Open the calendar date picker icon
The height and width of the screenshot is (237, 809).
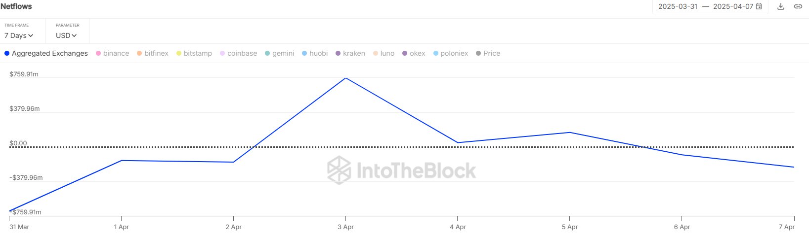click(x=759, y=6)
